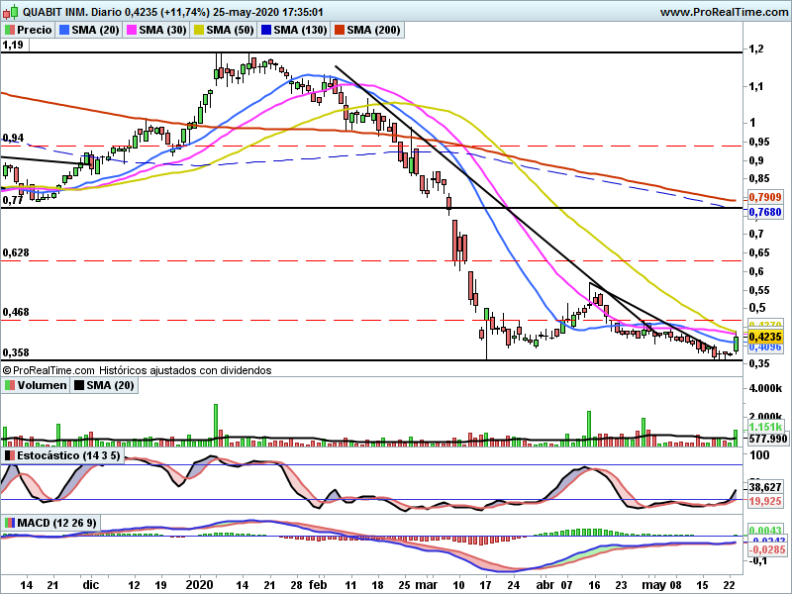This screenshot has width=792, height=594.
Task: Open the Estocástico (14 3 5) panel label
Action: (68, 455)
